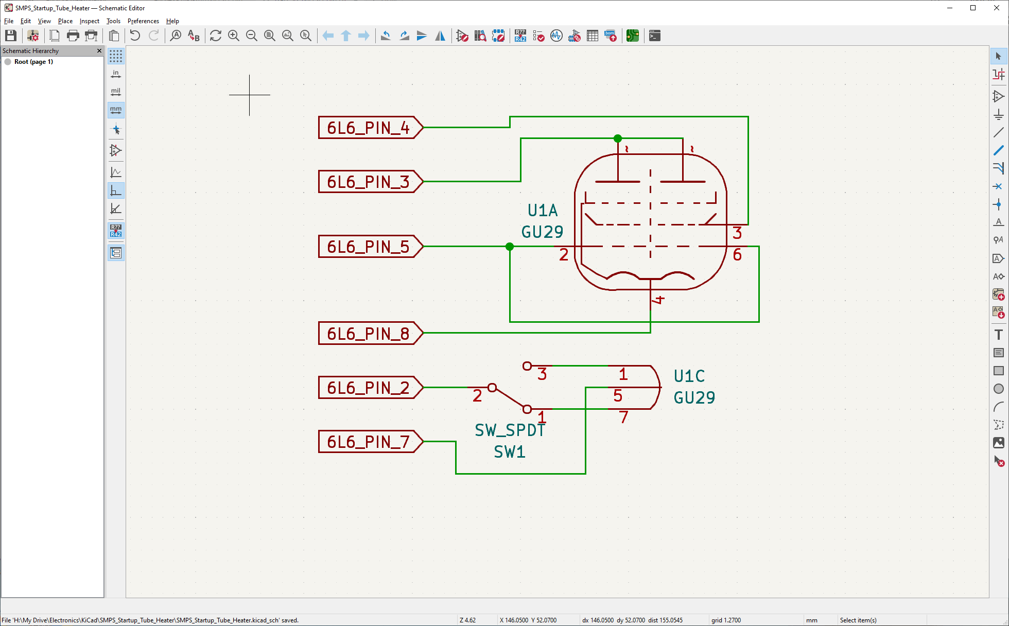This screenshot has width=1009, height=626.
Task: Close the Schematic Hierarchy panel
Action: pyautogui.click(x=99, y=51)
